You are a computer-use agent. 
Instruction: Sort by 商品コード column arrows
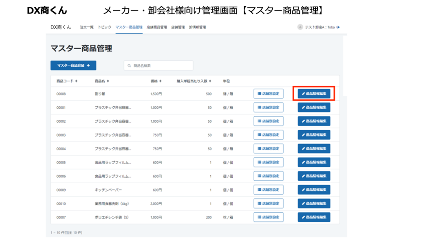76,81
